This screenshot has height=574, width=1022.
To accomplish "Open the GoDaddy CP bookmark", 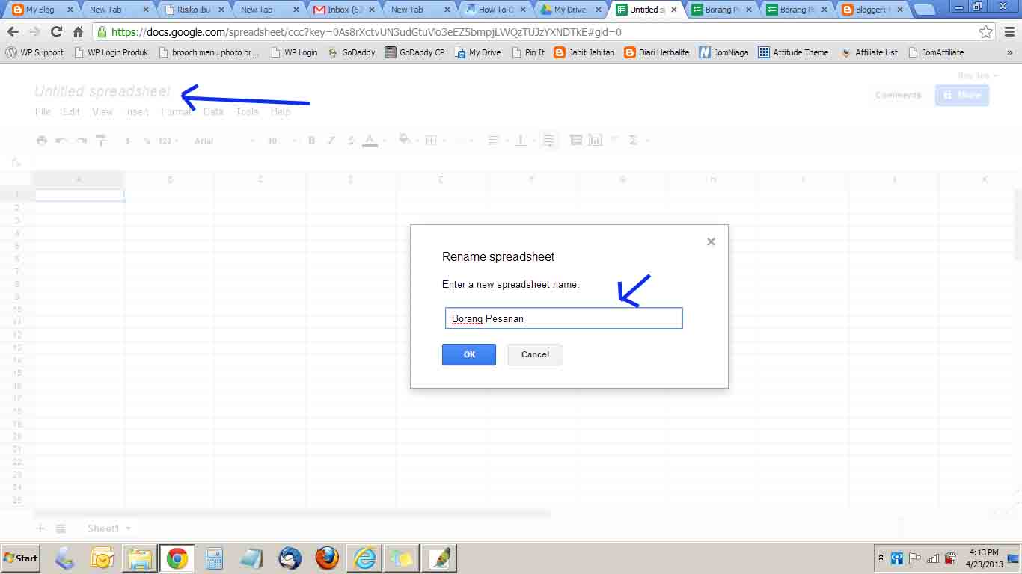I will point(414,52).
